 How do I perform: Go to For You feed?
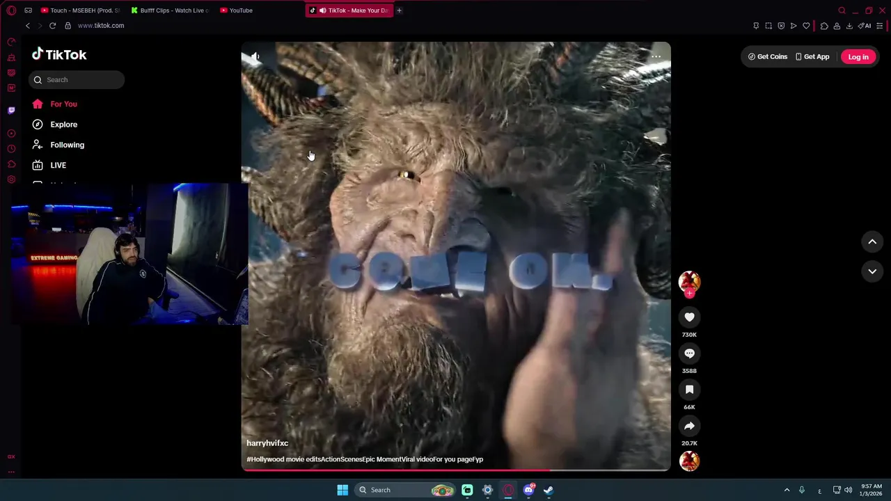click(x=54, y=104)
